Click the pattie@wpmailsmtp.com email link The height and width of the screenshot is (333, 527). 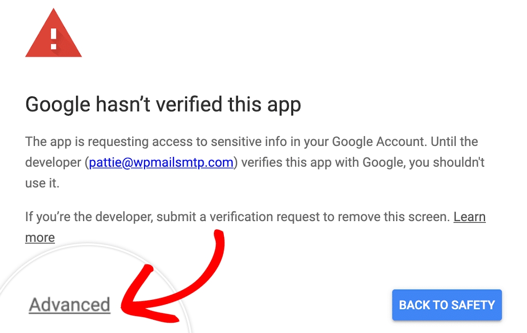(161, 162)
